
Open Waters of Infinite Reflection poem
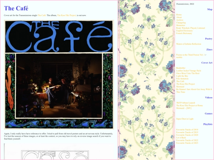[x=189, y=44]
